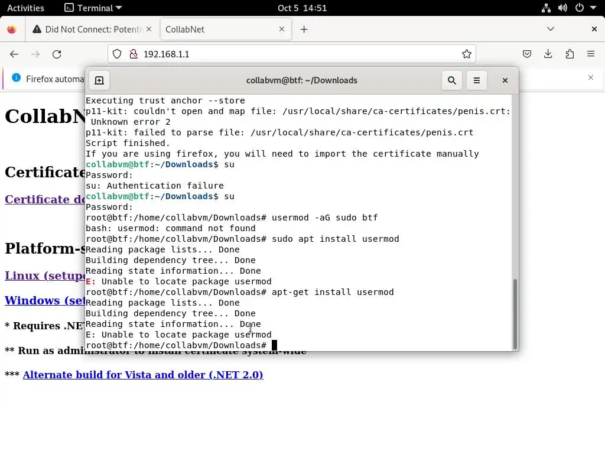Open the terminal hamburger menu
605x454 pixels.
[x=477, y=80]
